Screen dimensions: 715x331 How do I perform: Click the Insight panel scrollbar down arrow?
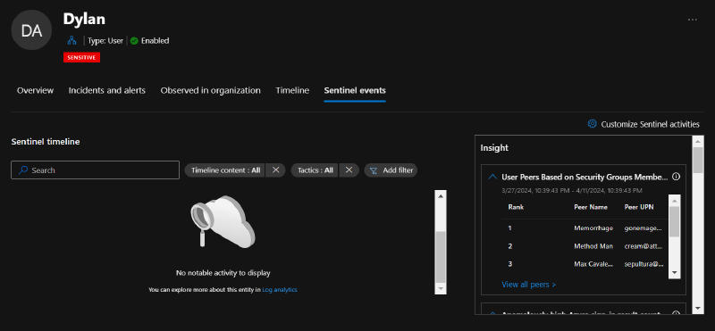pos(697,309)
